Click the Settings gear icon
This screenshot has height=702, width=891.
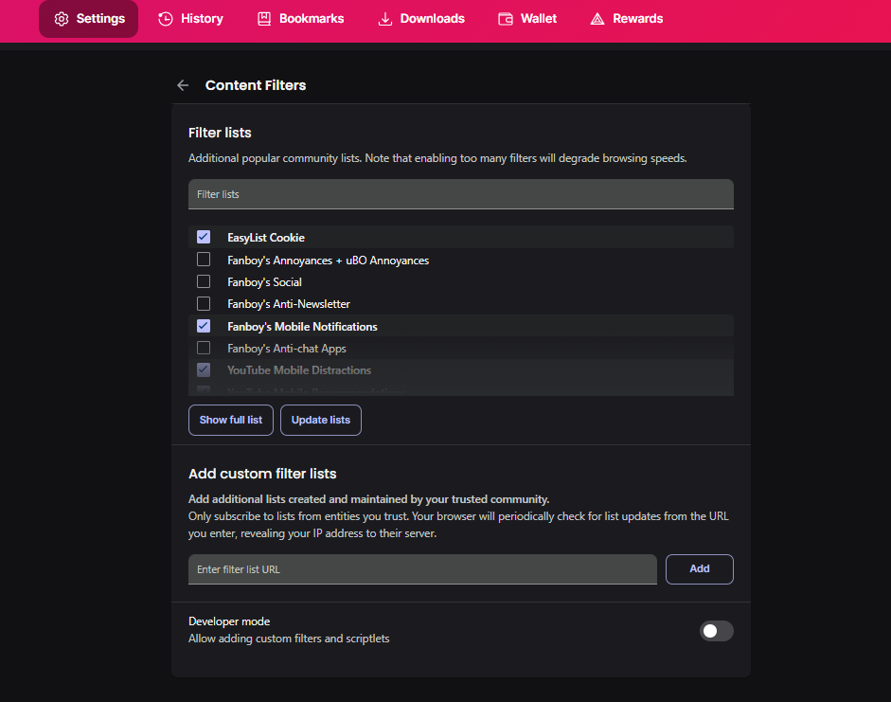pos(62,19)
